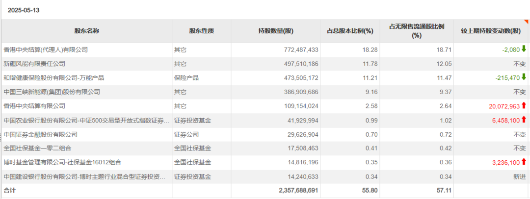Click change value -2,080

coord(511,50)
